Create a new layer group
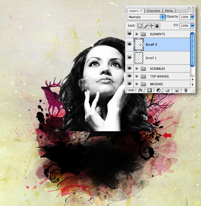Image resolution: width=201 pixels, height=206 pixels. pyautogui.click(x=167, y=90)
